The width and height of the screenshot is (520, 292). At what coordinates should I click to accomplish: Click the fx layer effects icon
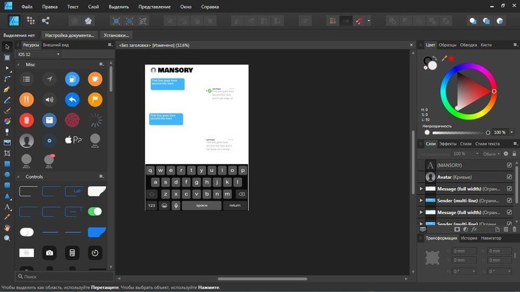pyautogui.click(x=474, y=229)
